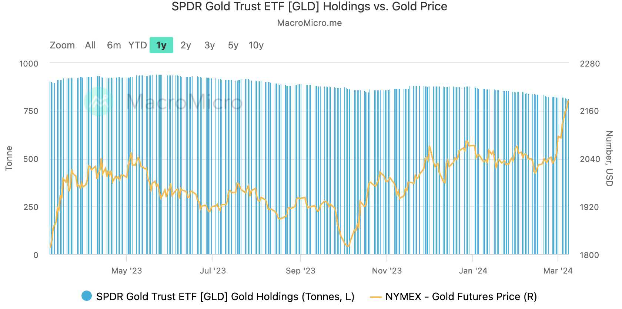Screen dimensions: 622x309
Task: Click the May '23 x-axis label
Action: 127,271
